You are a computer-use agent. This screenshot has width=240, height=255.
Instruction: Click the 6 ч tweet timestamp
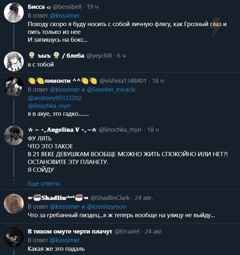pos(121,56)
